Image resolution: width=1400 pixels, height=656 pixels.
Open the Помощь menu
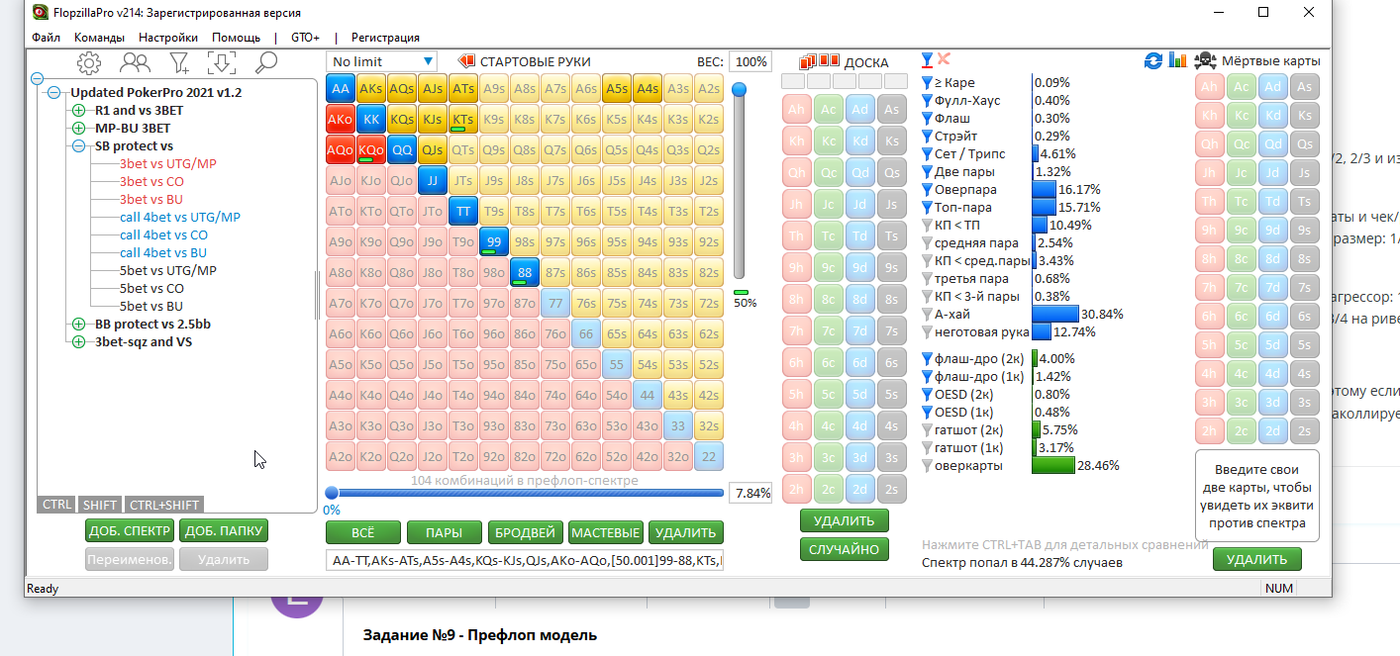click(x=236, y=38)
